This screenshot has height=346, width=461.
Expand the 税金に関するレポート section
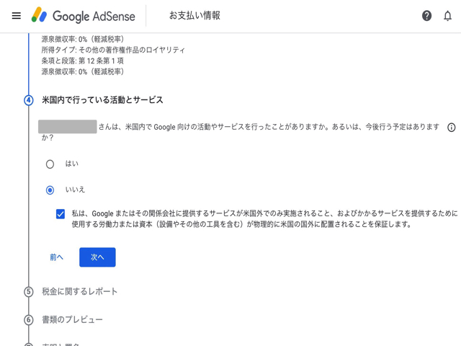[x=79, y=292]
